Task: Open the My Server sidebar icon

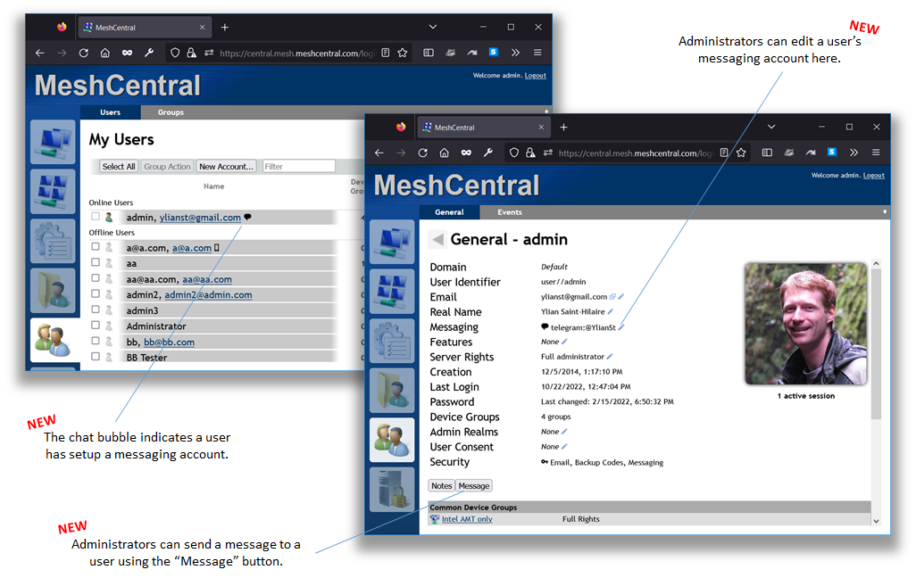Action: point(393,488)
